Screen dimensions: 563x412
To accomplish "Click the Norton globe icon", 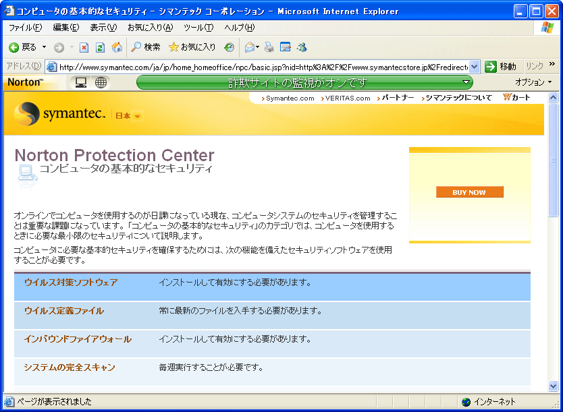I will pos(101,82).
